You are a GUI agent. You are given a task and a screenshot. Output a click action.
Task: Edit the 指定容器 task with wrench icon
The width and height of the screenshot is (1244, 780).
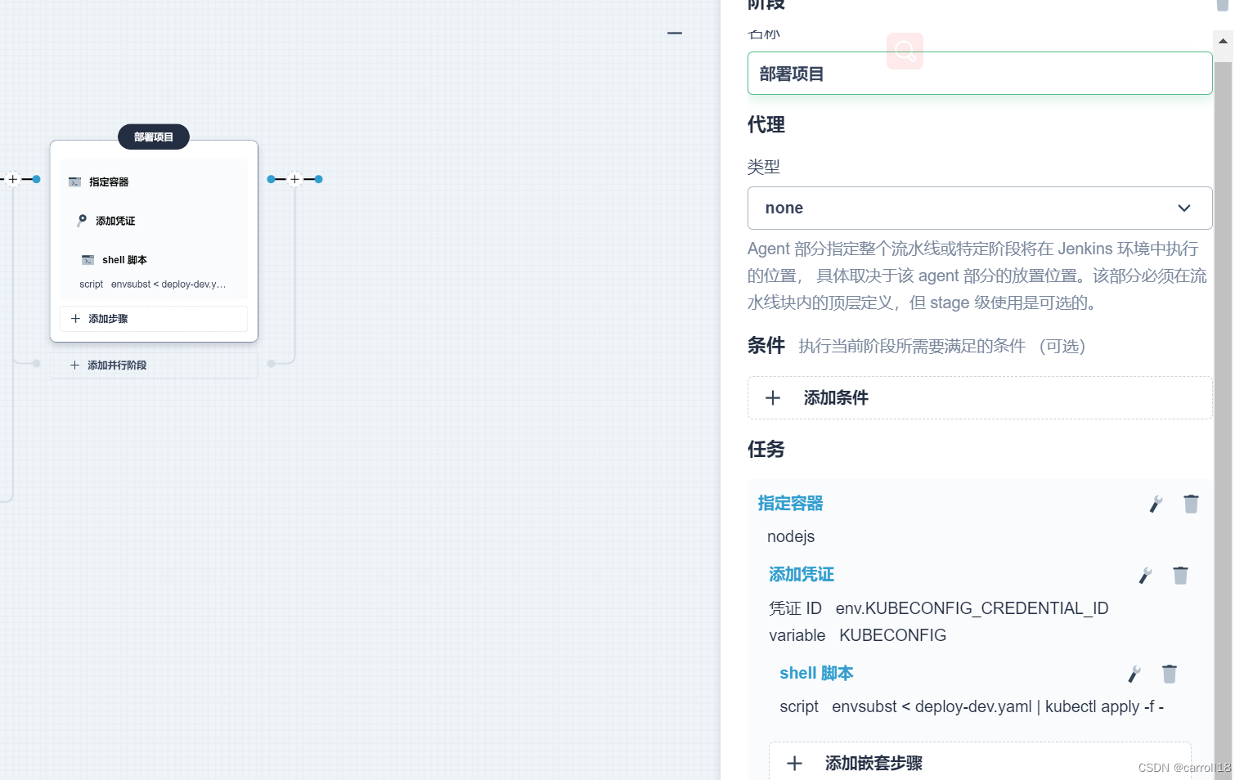pos(1156,504)
